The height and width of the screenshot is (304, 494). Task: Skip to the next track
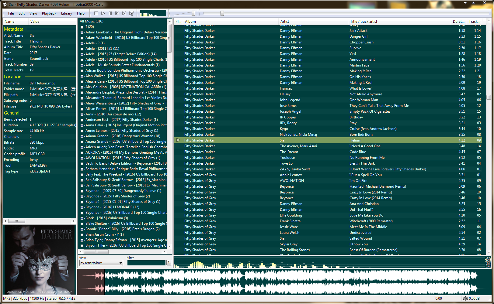[124, 13]
